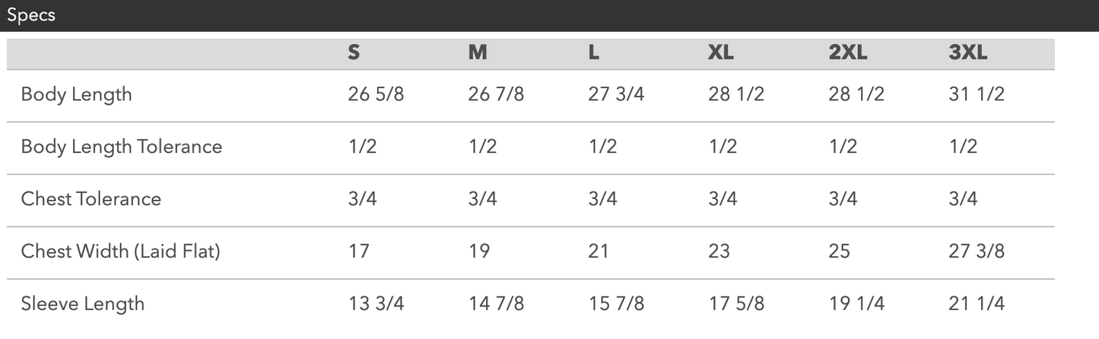1099x339 pixels.
Task: Select the 27 3/4 body length cell
Action: (616, 94)
